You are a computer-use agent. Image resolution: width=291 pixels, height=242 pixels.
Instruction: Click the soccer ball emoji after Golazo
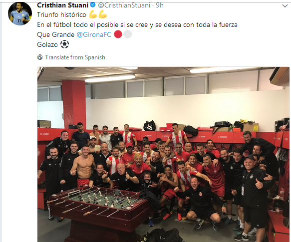64,44
